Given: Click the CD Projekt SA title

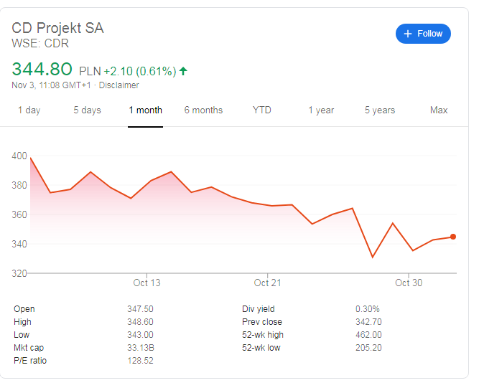Looking at the screenshot, I should point(57,28).
